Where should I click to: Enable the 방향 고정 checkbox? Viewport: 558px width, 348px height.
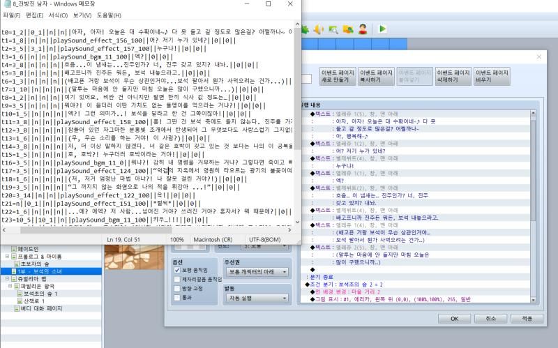pyautogui.click(x=177, y=288)
